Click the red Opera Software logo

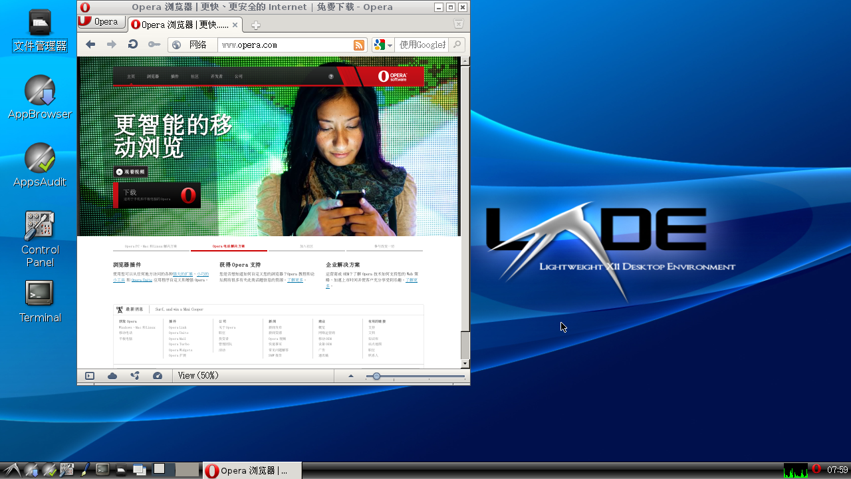[392, 76]
